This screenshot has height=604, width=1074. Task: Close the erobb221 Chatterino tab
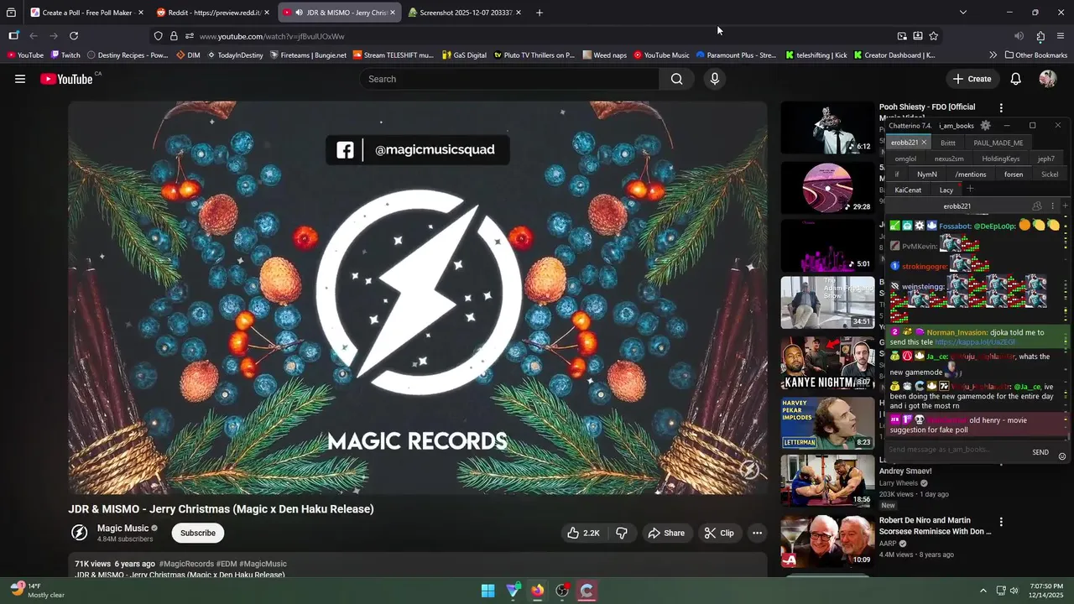pyautogui.click(x=924, y=143)
